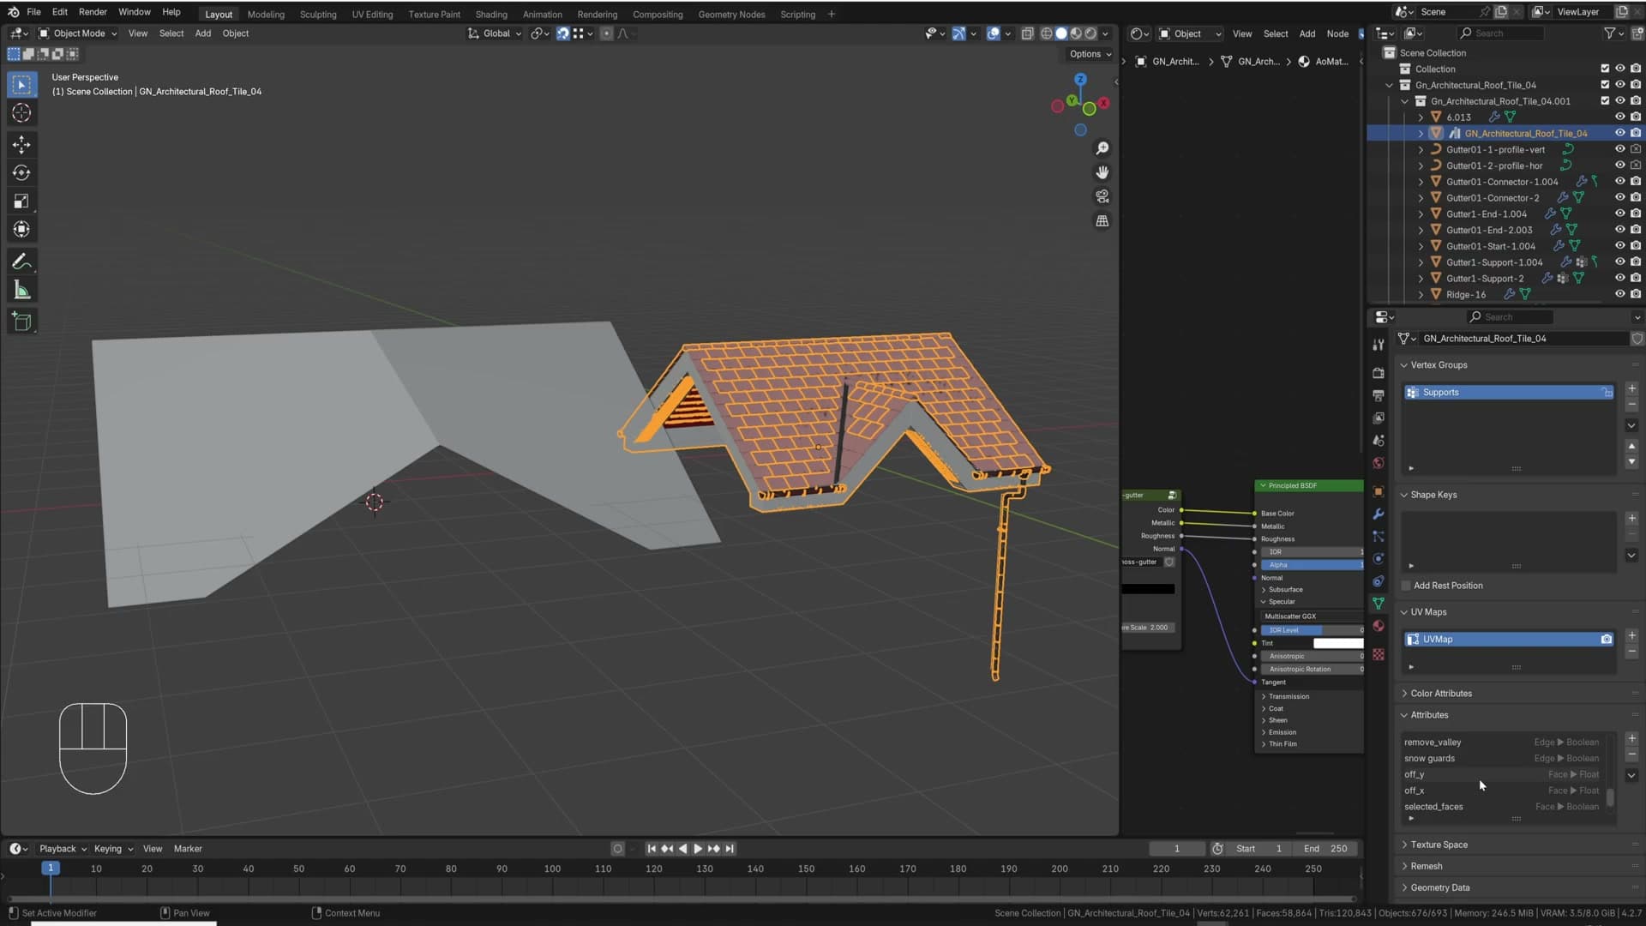Add a new vertex group with plus

click(1632, 388)
